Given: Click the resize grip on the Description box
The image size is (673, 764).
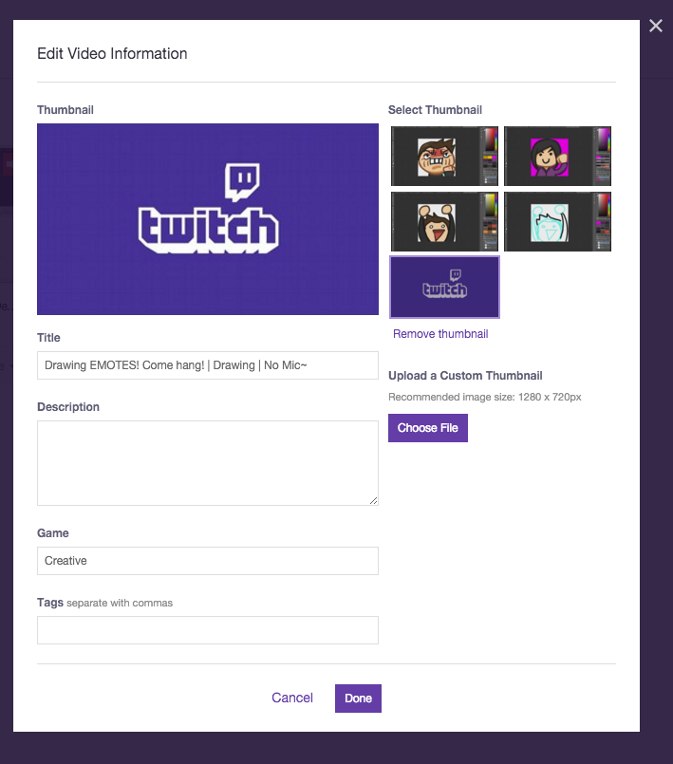Looking at the screenshot, I should pyautogui.click(x=374, y=499).
